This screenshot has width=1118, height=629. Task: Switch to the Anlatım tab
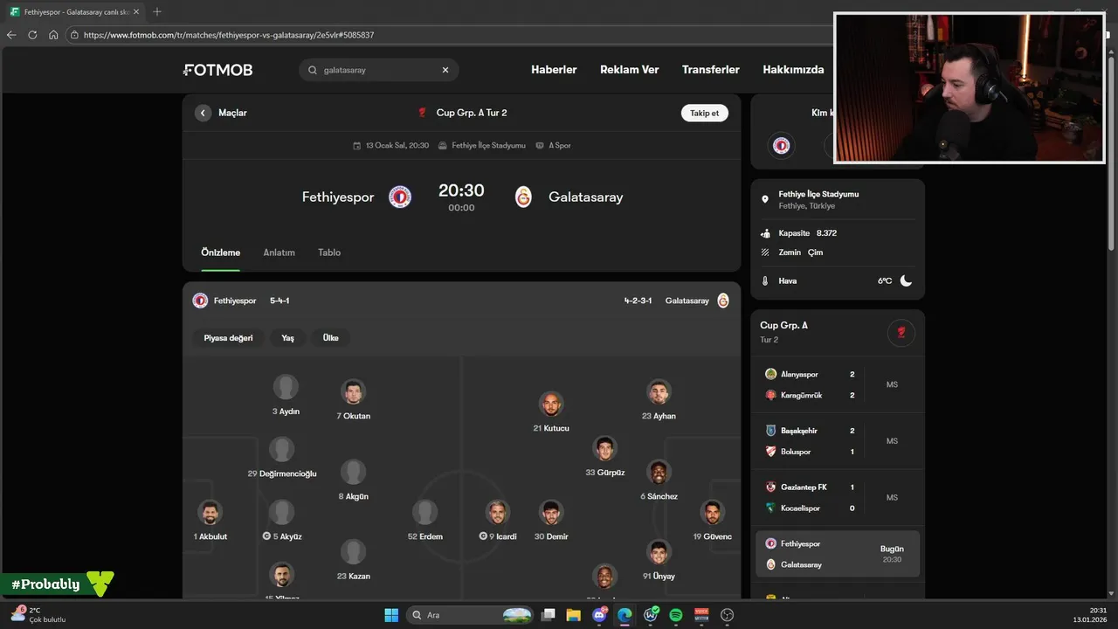click(x=279, y=252)
